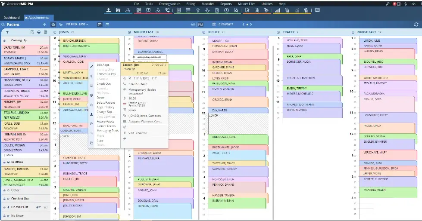
Task: Click the home icon beside the plus
Action: tap(53, 25)
